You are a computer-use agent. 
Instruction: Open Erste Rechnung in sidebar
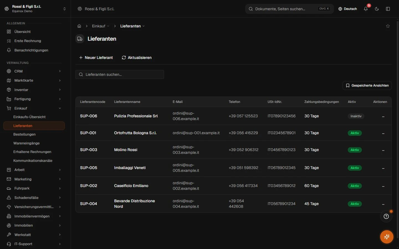pos(34,41)
